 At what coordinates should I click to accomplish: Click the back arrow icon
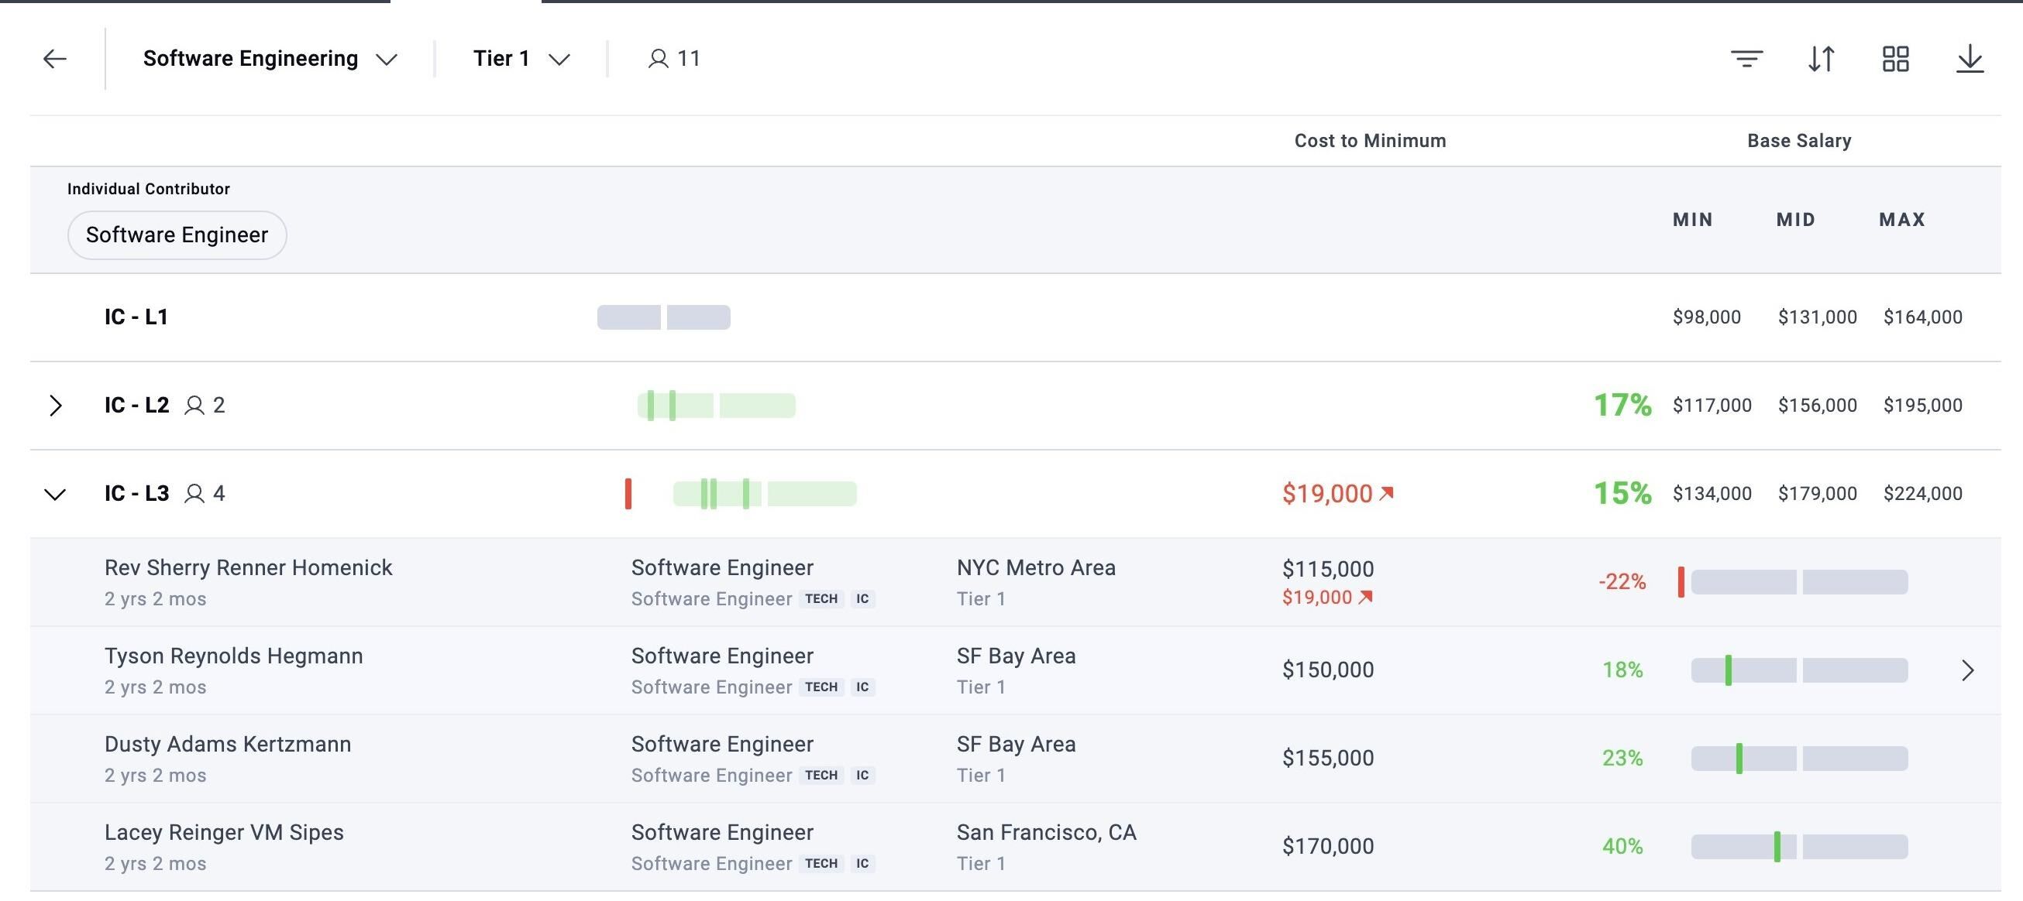pos(54,59)
